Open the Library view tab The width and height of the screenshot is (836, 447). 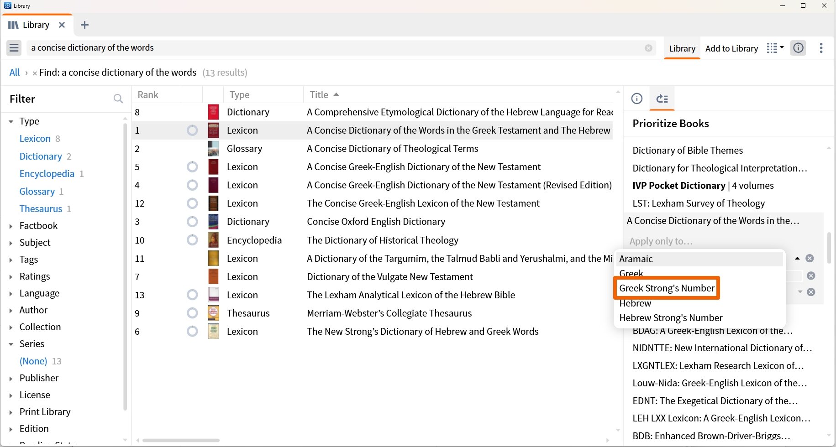point(682,48)
